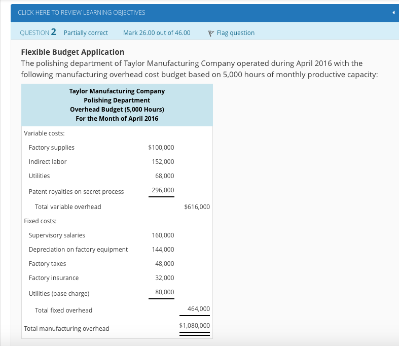Select the Factory supplies row label
The width and height of the screenshot is (399, 346).
(52, 148)
